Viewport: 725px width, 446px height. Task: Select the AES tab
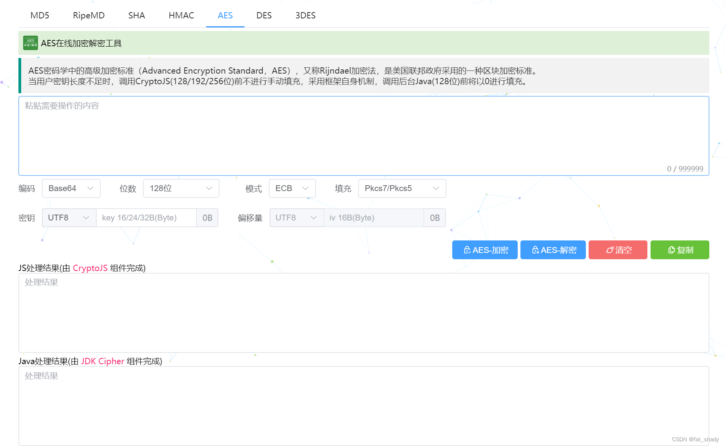(225, 15)
